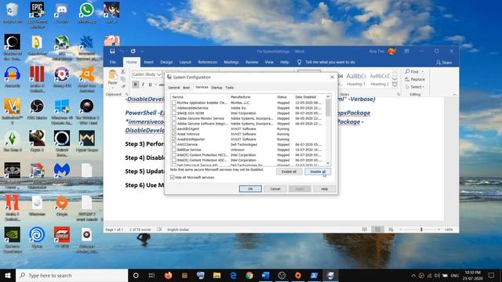Click Cancel in System Configuration
502x282 pixels.
275,189
